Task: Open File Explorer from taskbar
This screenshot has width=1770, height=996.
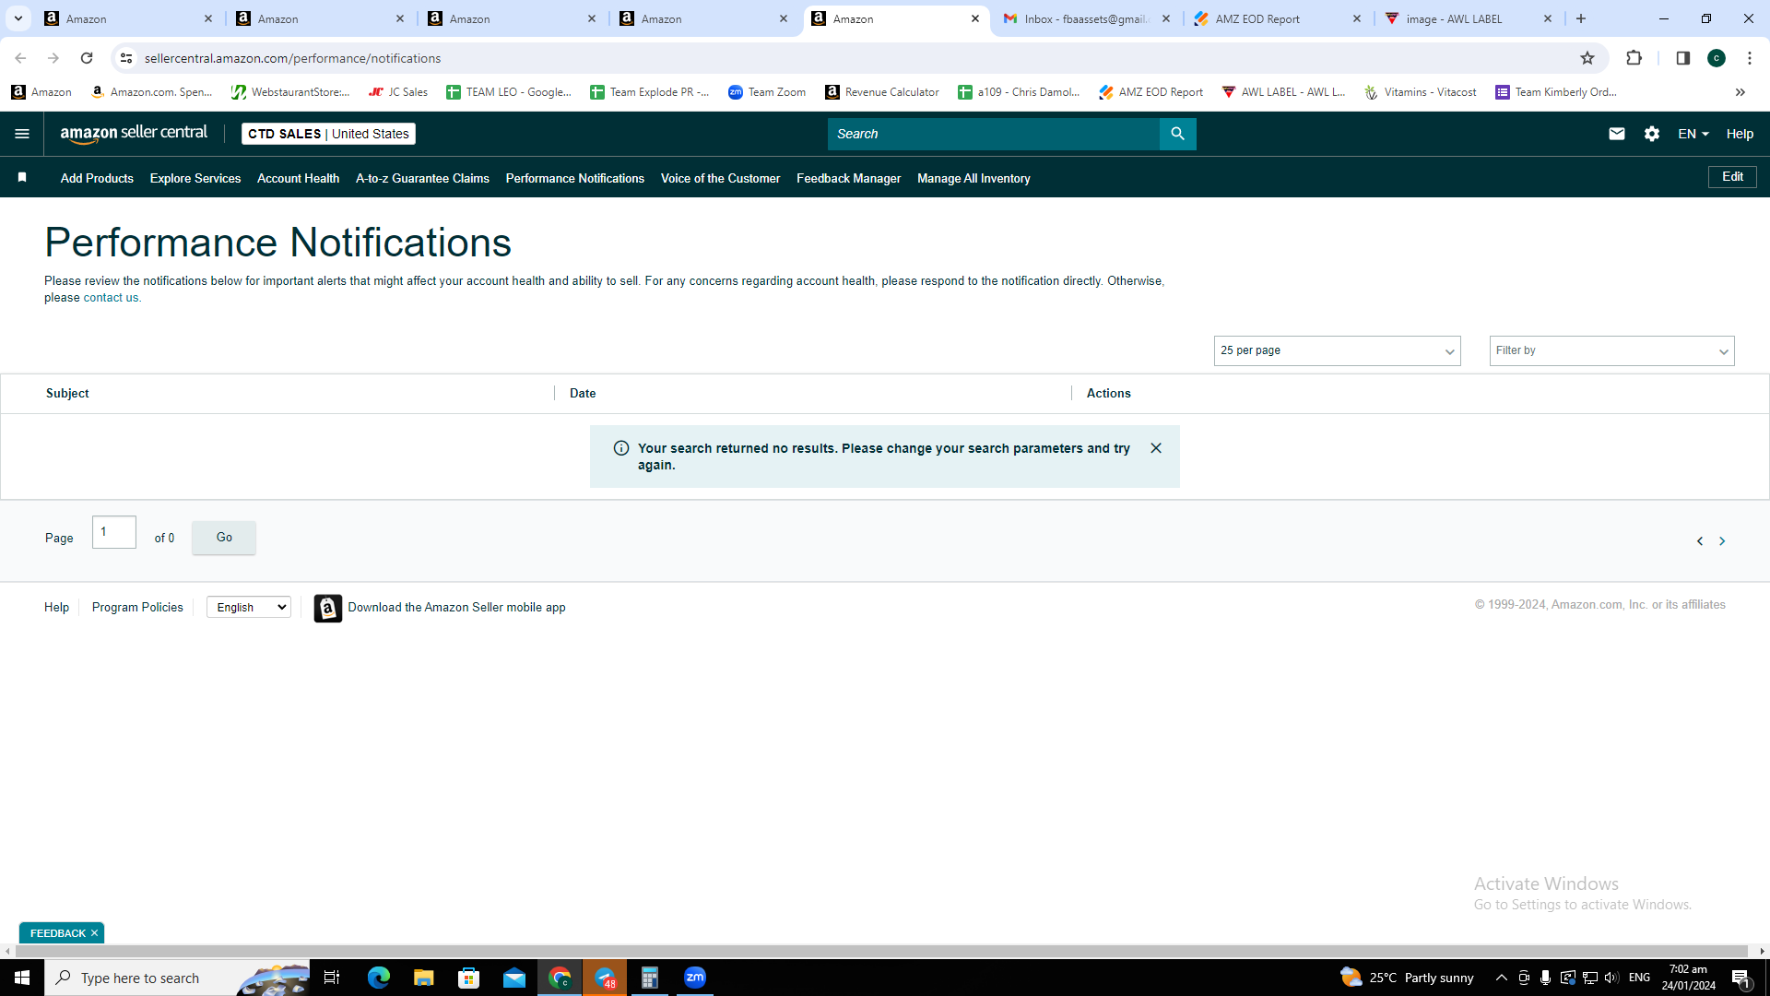Action: click(423, 978)
